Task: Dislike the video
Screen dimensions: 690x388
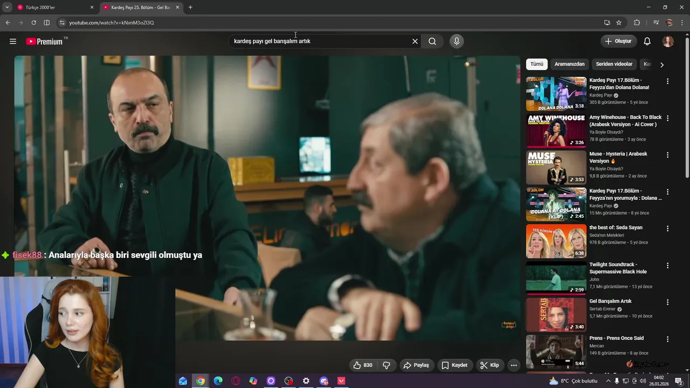Action: (x=387, y=365)
